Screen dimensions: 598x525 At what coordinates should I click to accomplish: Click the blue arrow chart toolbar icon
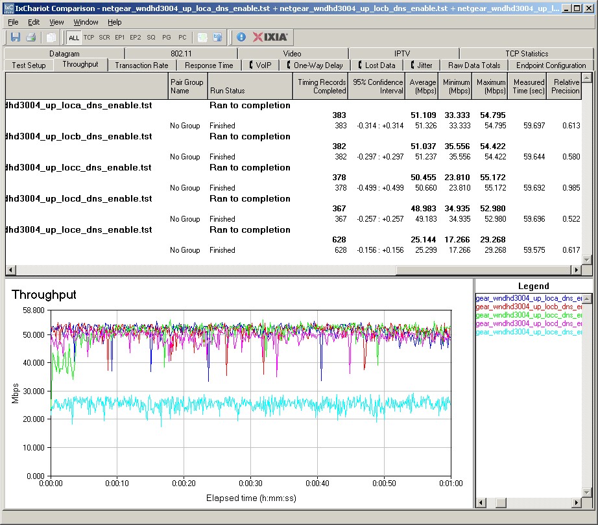tap(218, 38)
